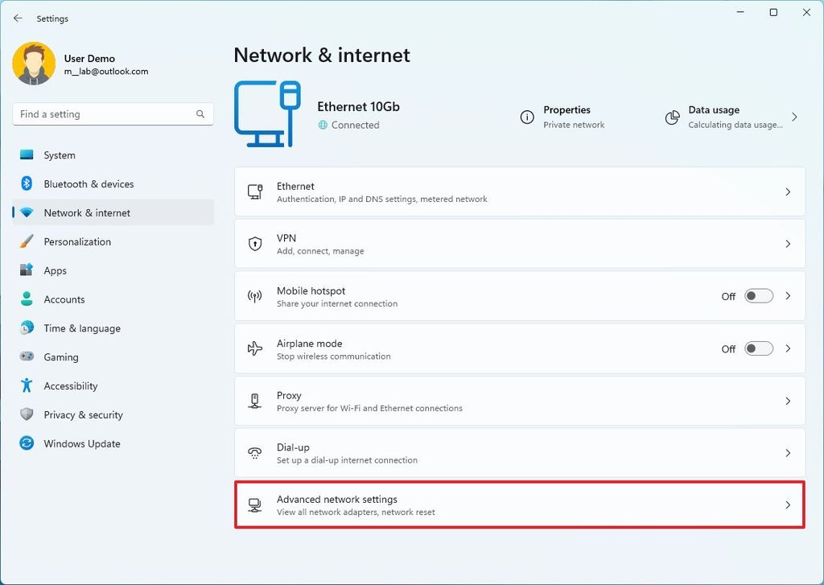Go back using the arrow button
The width and height of the screenshot is (824, 585).
click(19, 18)
